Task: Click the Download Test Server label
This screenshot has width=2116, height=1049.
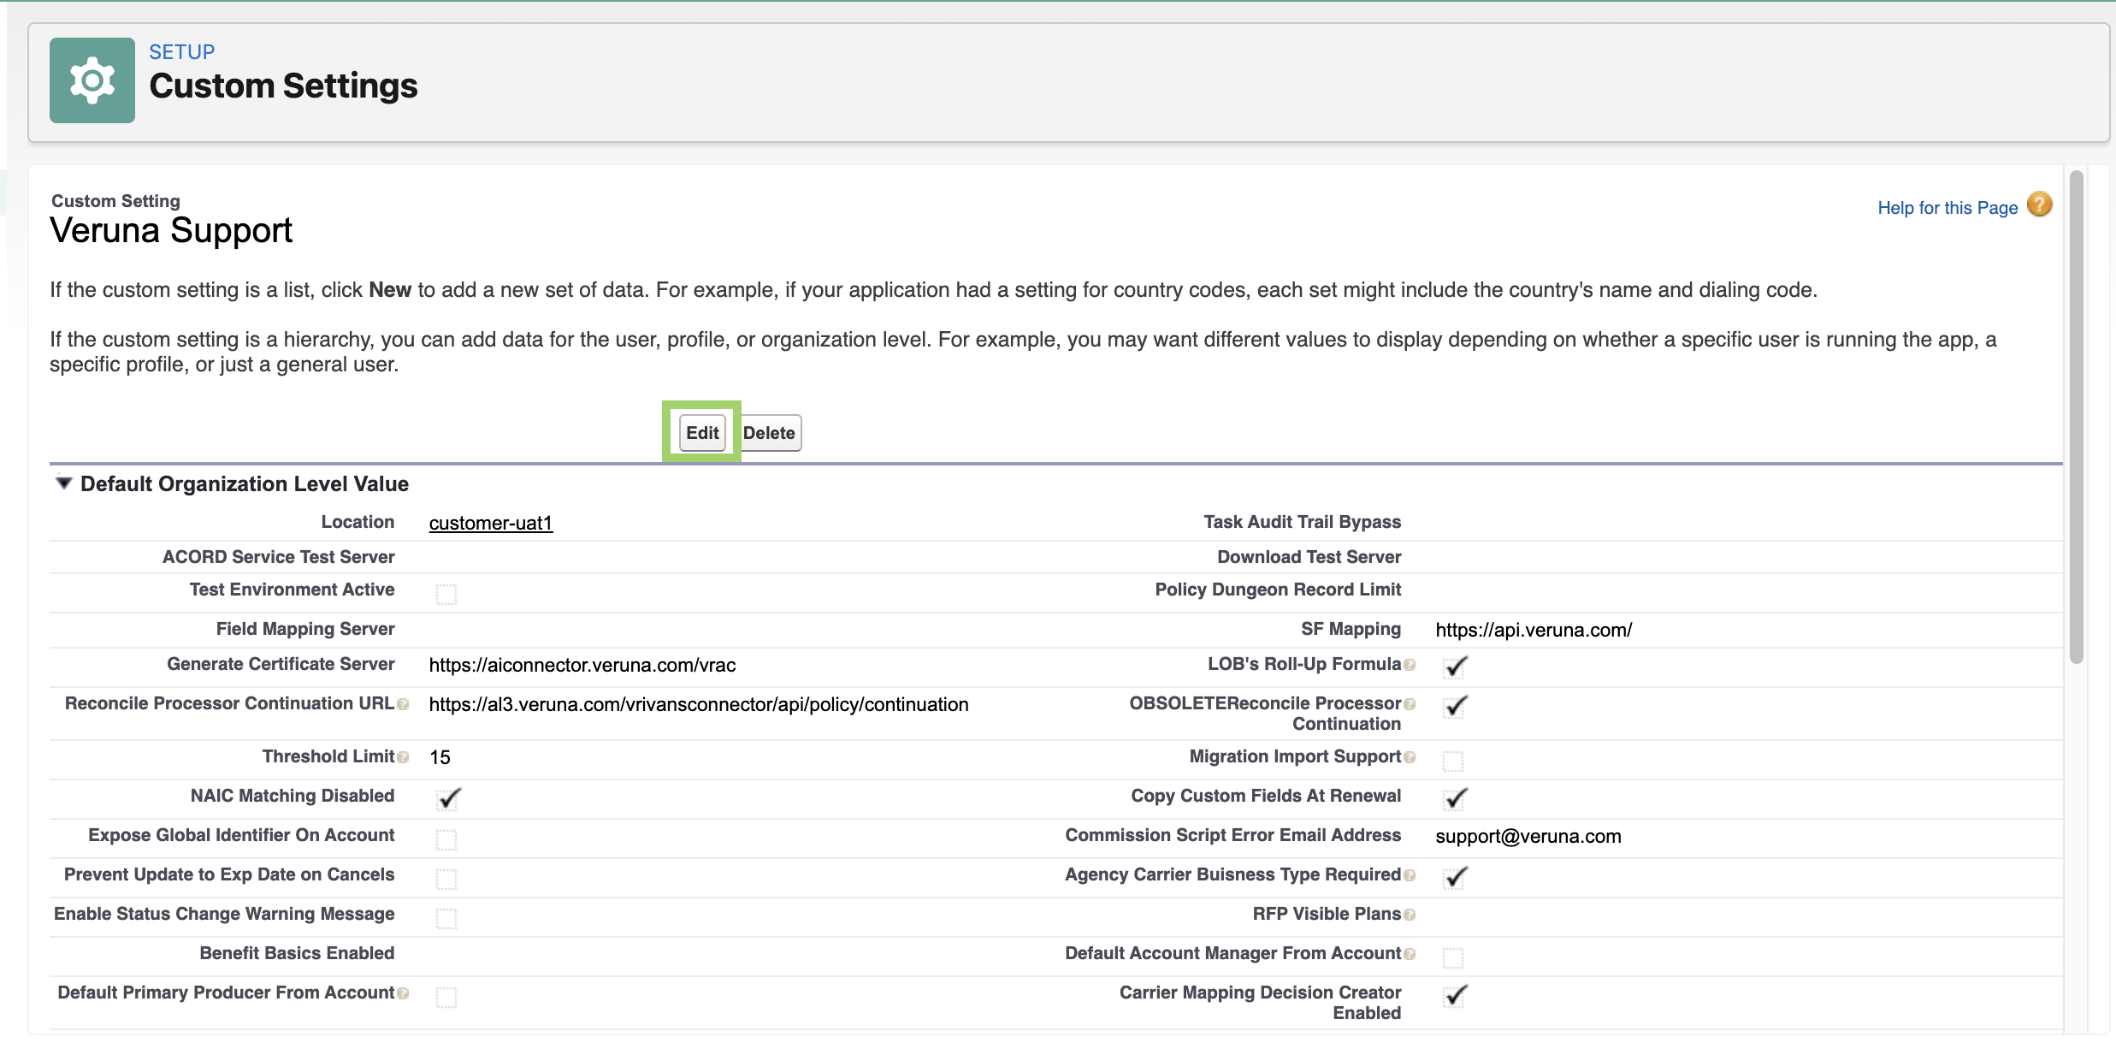Action: tap(1309, 557)
